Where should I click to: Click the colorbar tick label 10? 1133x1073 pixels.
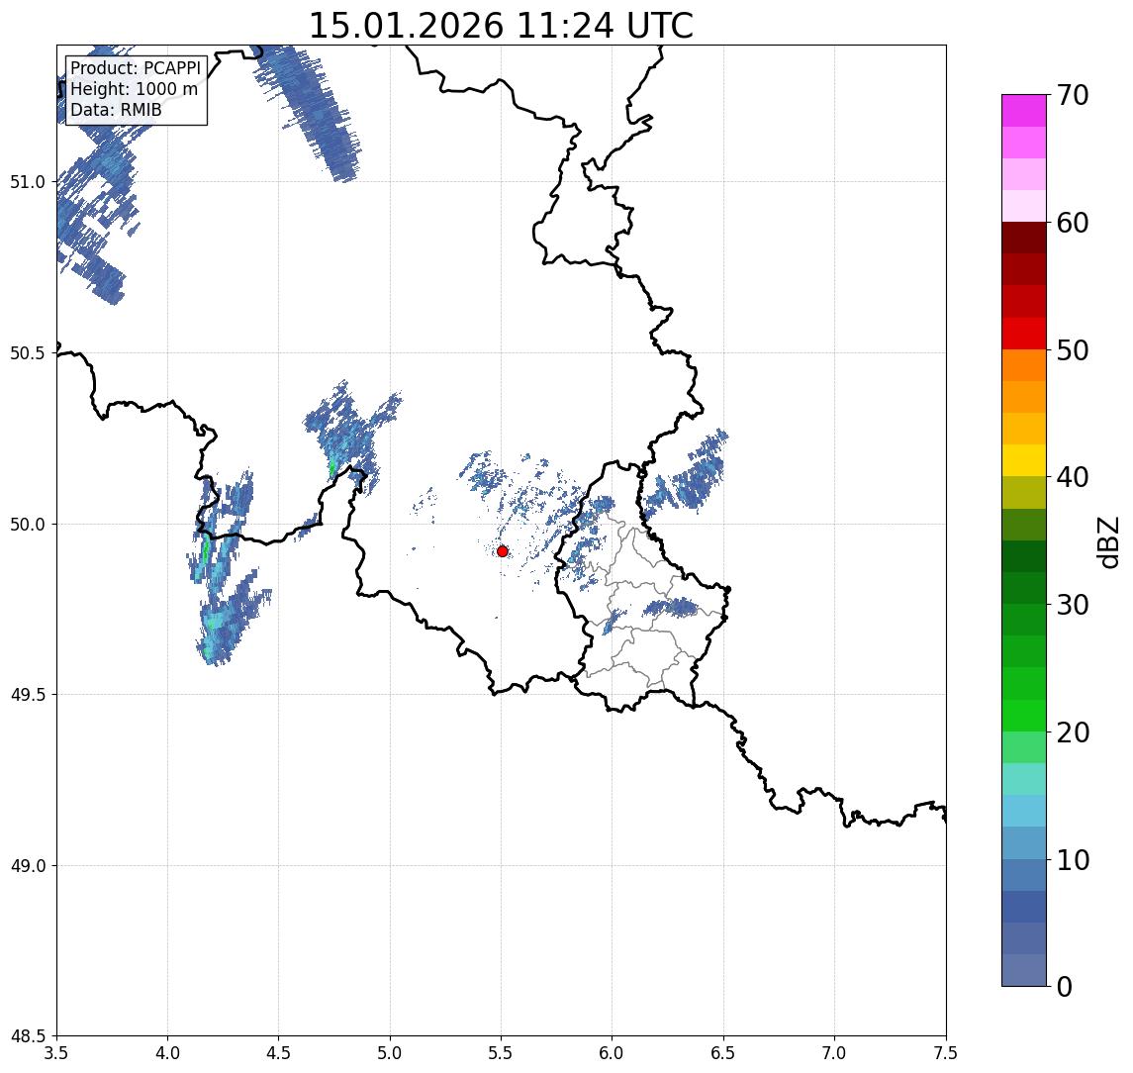tap(1073, 860)
